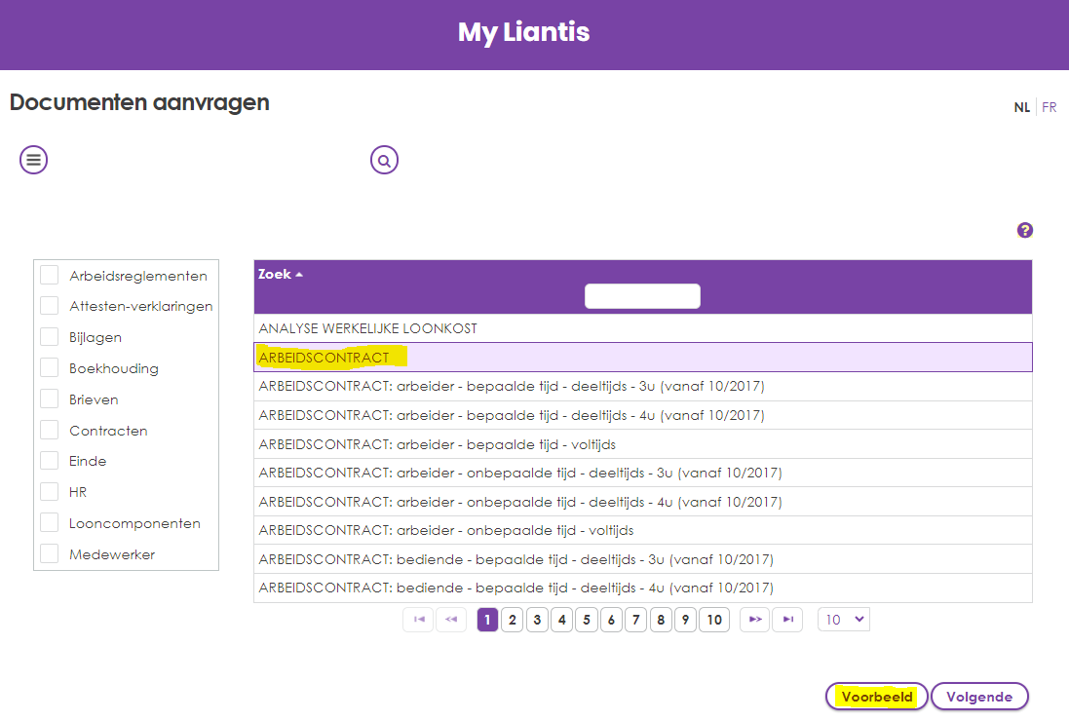Click the Voorbeeld button
The width and height of the screenshot is (1069, 721).
[877, 697]
